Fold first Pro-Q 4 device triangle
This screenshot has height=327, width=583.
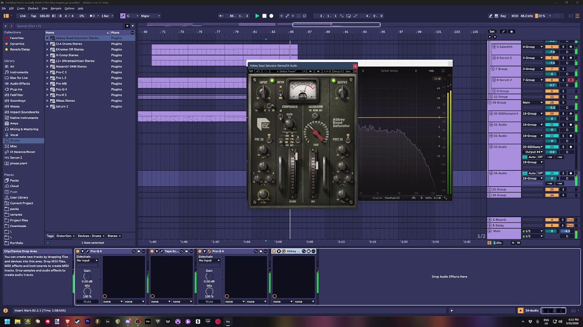82,251
